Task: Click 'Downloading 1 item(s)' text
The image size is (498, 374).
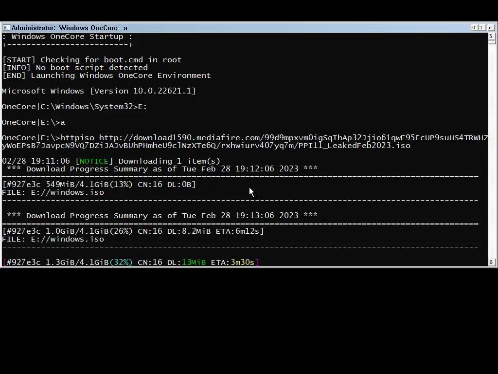Action: click(169, 161)
